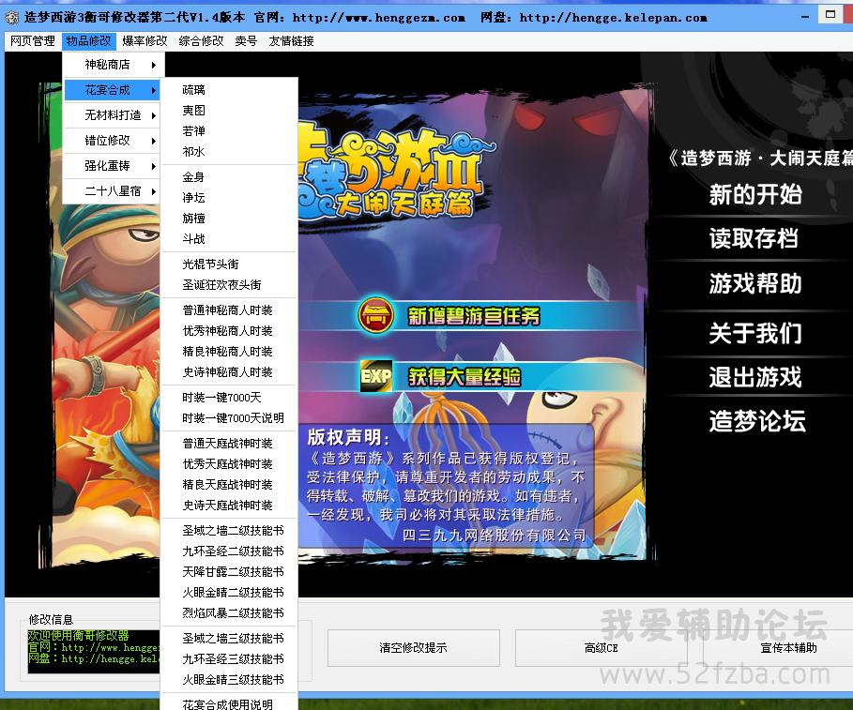Select 优秀神秘商人时装
The height and width of the screenshot is (710, 853).
229,331
